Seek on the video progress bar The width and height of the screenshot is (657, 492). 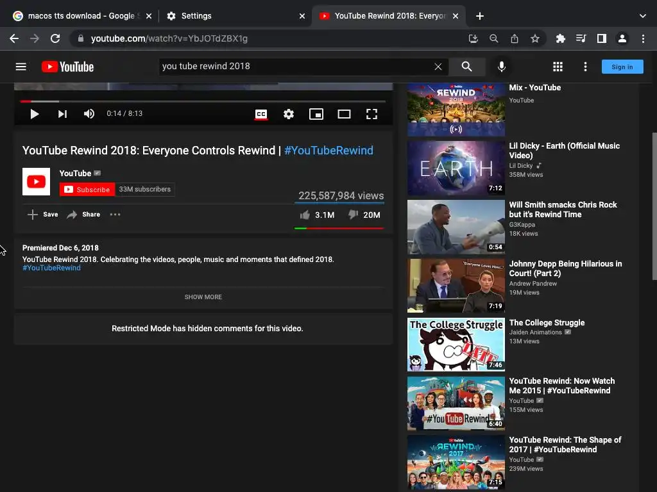coord(203,101)
